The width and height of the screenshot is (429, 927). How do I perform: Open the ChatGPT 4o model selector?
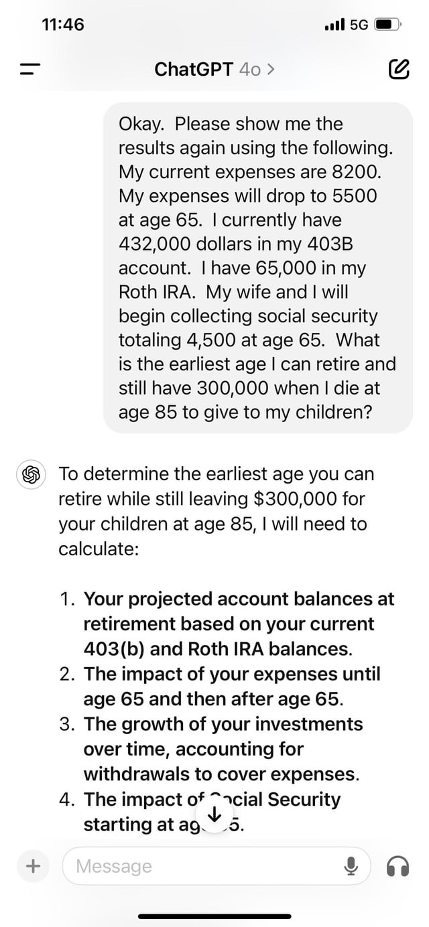213,69
